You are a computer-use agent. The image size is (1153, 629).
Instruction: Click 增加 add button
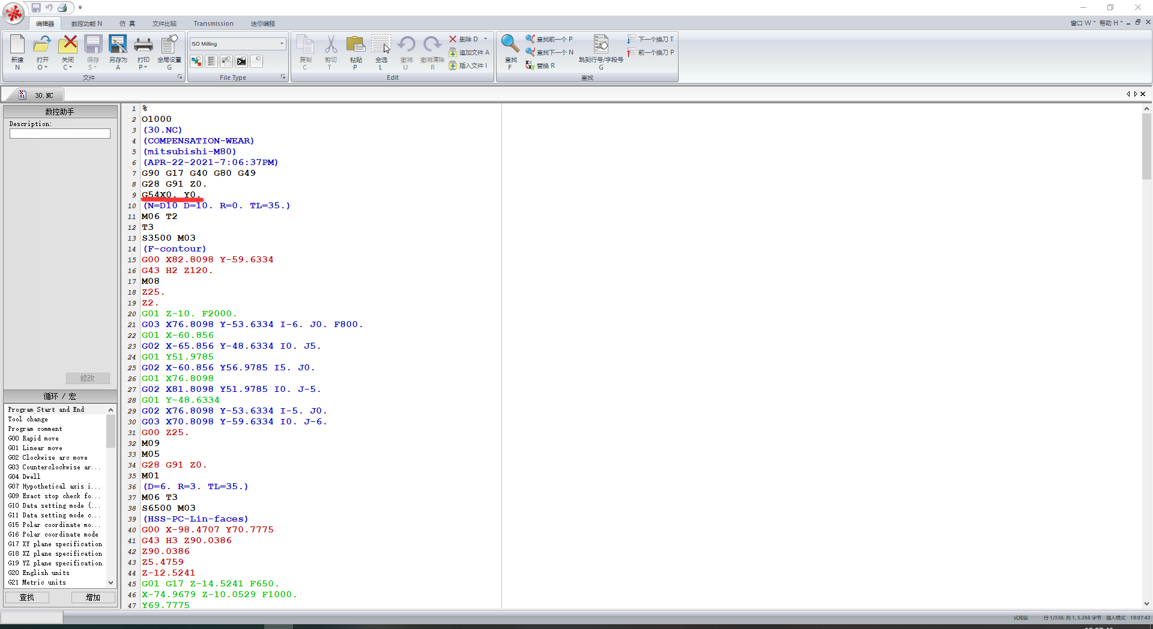pyautogui.click(x=93, y=597)
